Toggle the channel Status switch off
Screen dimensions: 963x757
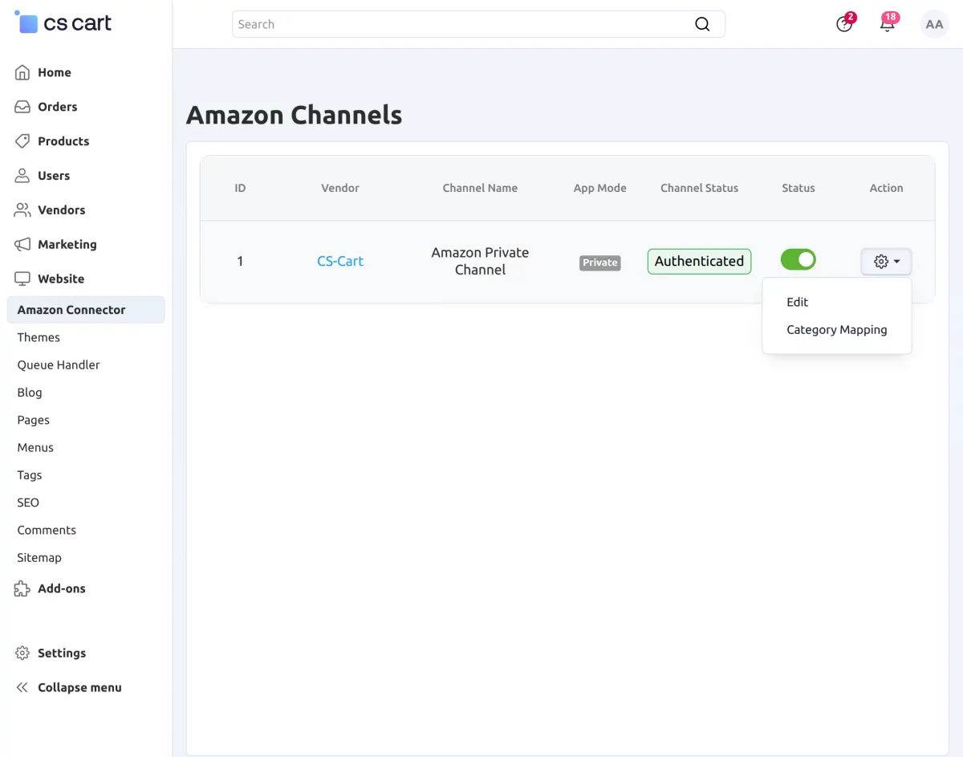pyautogui.click(x=798, y=259)
